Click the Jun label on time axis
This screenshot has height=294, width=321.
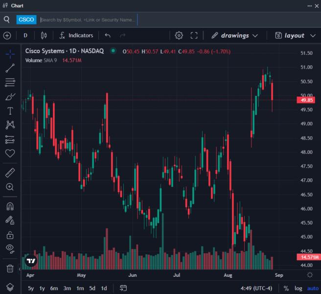pyautogui.click(x=133, y=275)
